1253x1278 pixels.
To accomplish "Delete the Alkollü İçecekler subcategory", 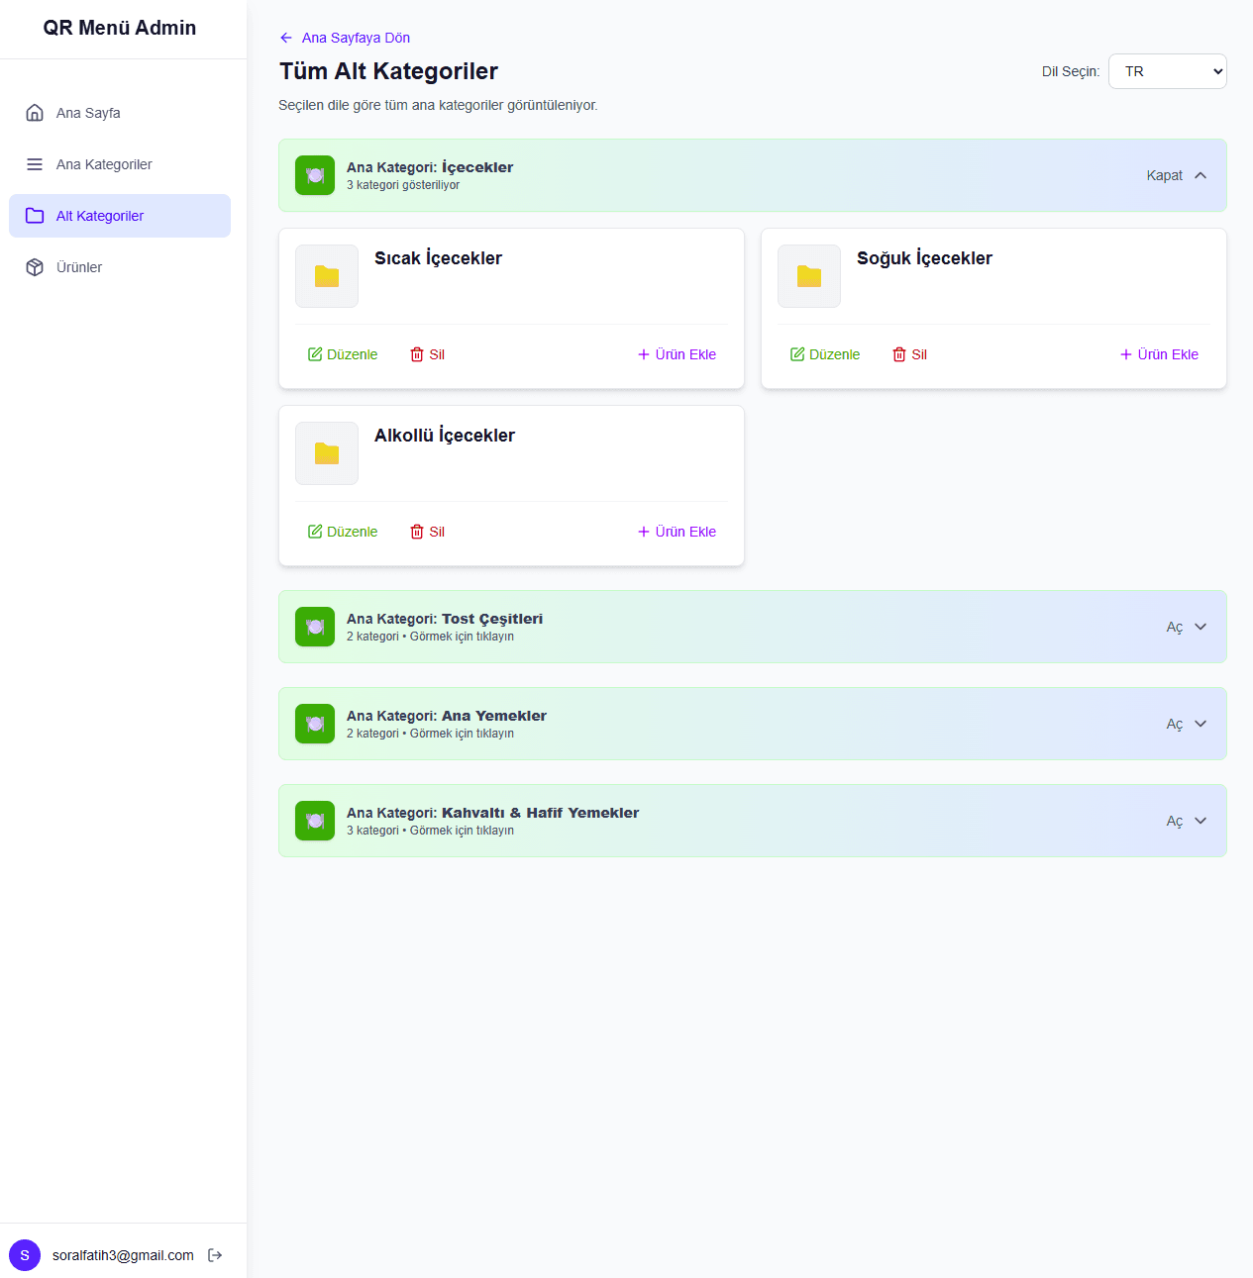I will (427, 532).
